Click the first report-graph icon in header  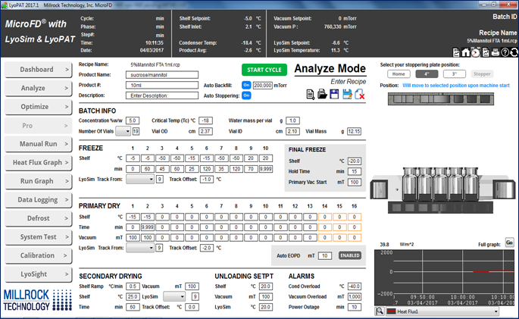456,52
